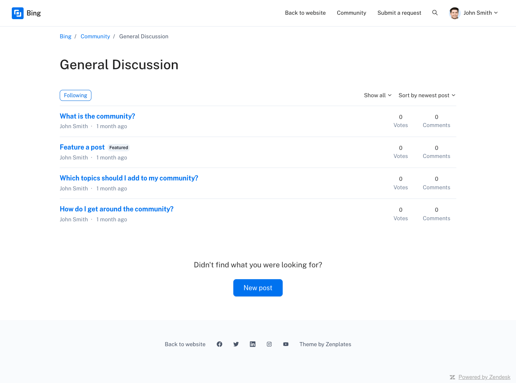
Task: Open the LinkedIn footer icon
Action: (x=252, y=344)
